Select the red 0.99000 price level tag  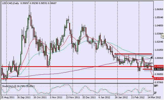pyautogui.click(x=159, y=66)
